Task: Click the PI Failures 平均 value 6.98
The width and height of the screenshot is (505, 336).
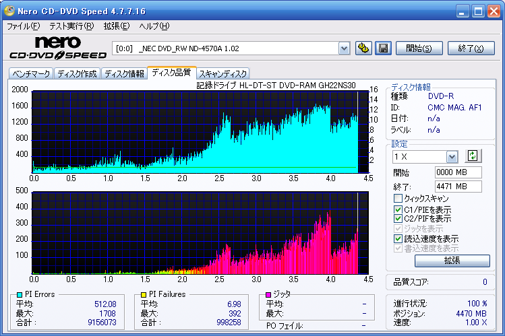Action: click(x=234, y=304)
